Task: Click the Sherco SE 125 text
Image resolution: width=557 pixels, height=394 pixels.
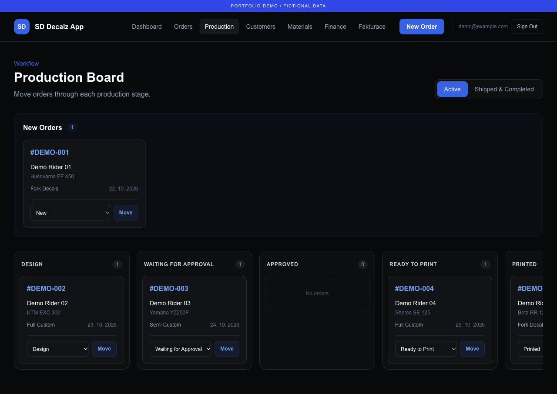Action: [x=413, y=313]
